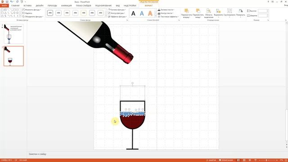Click the Help question mark icon

pyautogui.click(x=268, y=2)
